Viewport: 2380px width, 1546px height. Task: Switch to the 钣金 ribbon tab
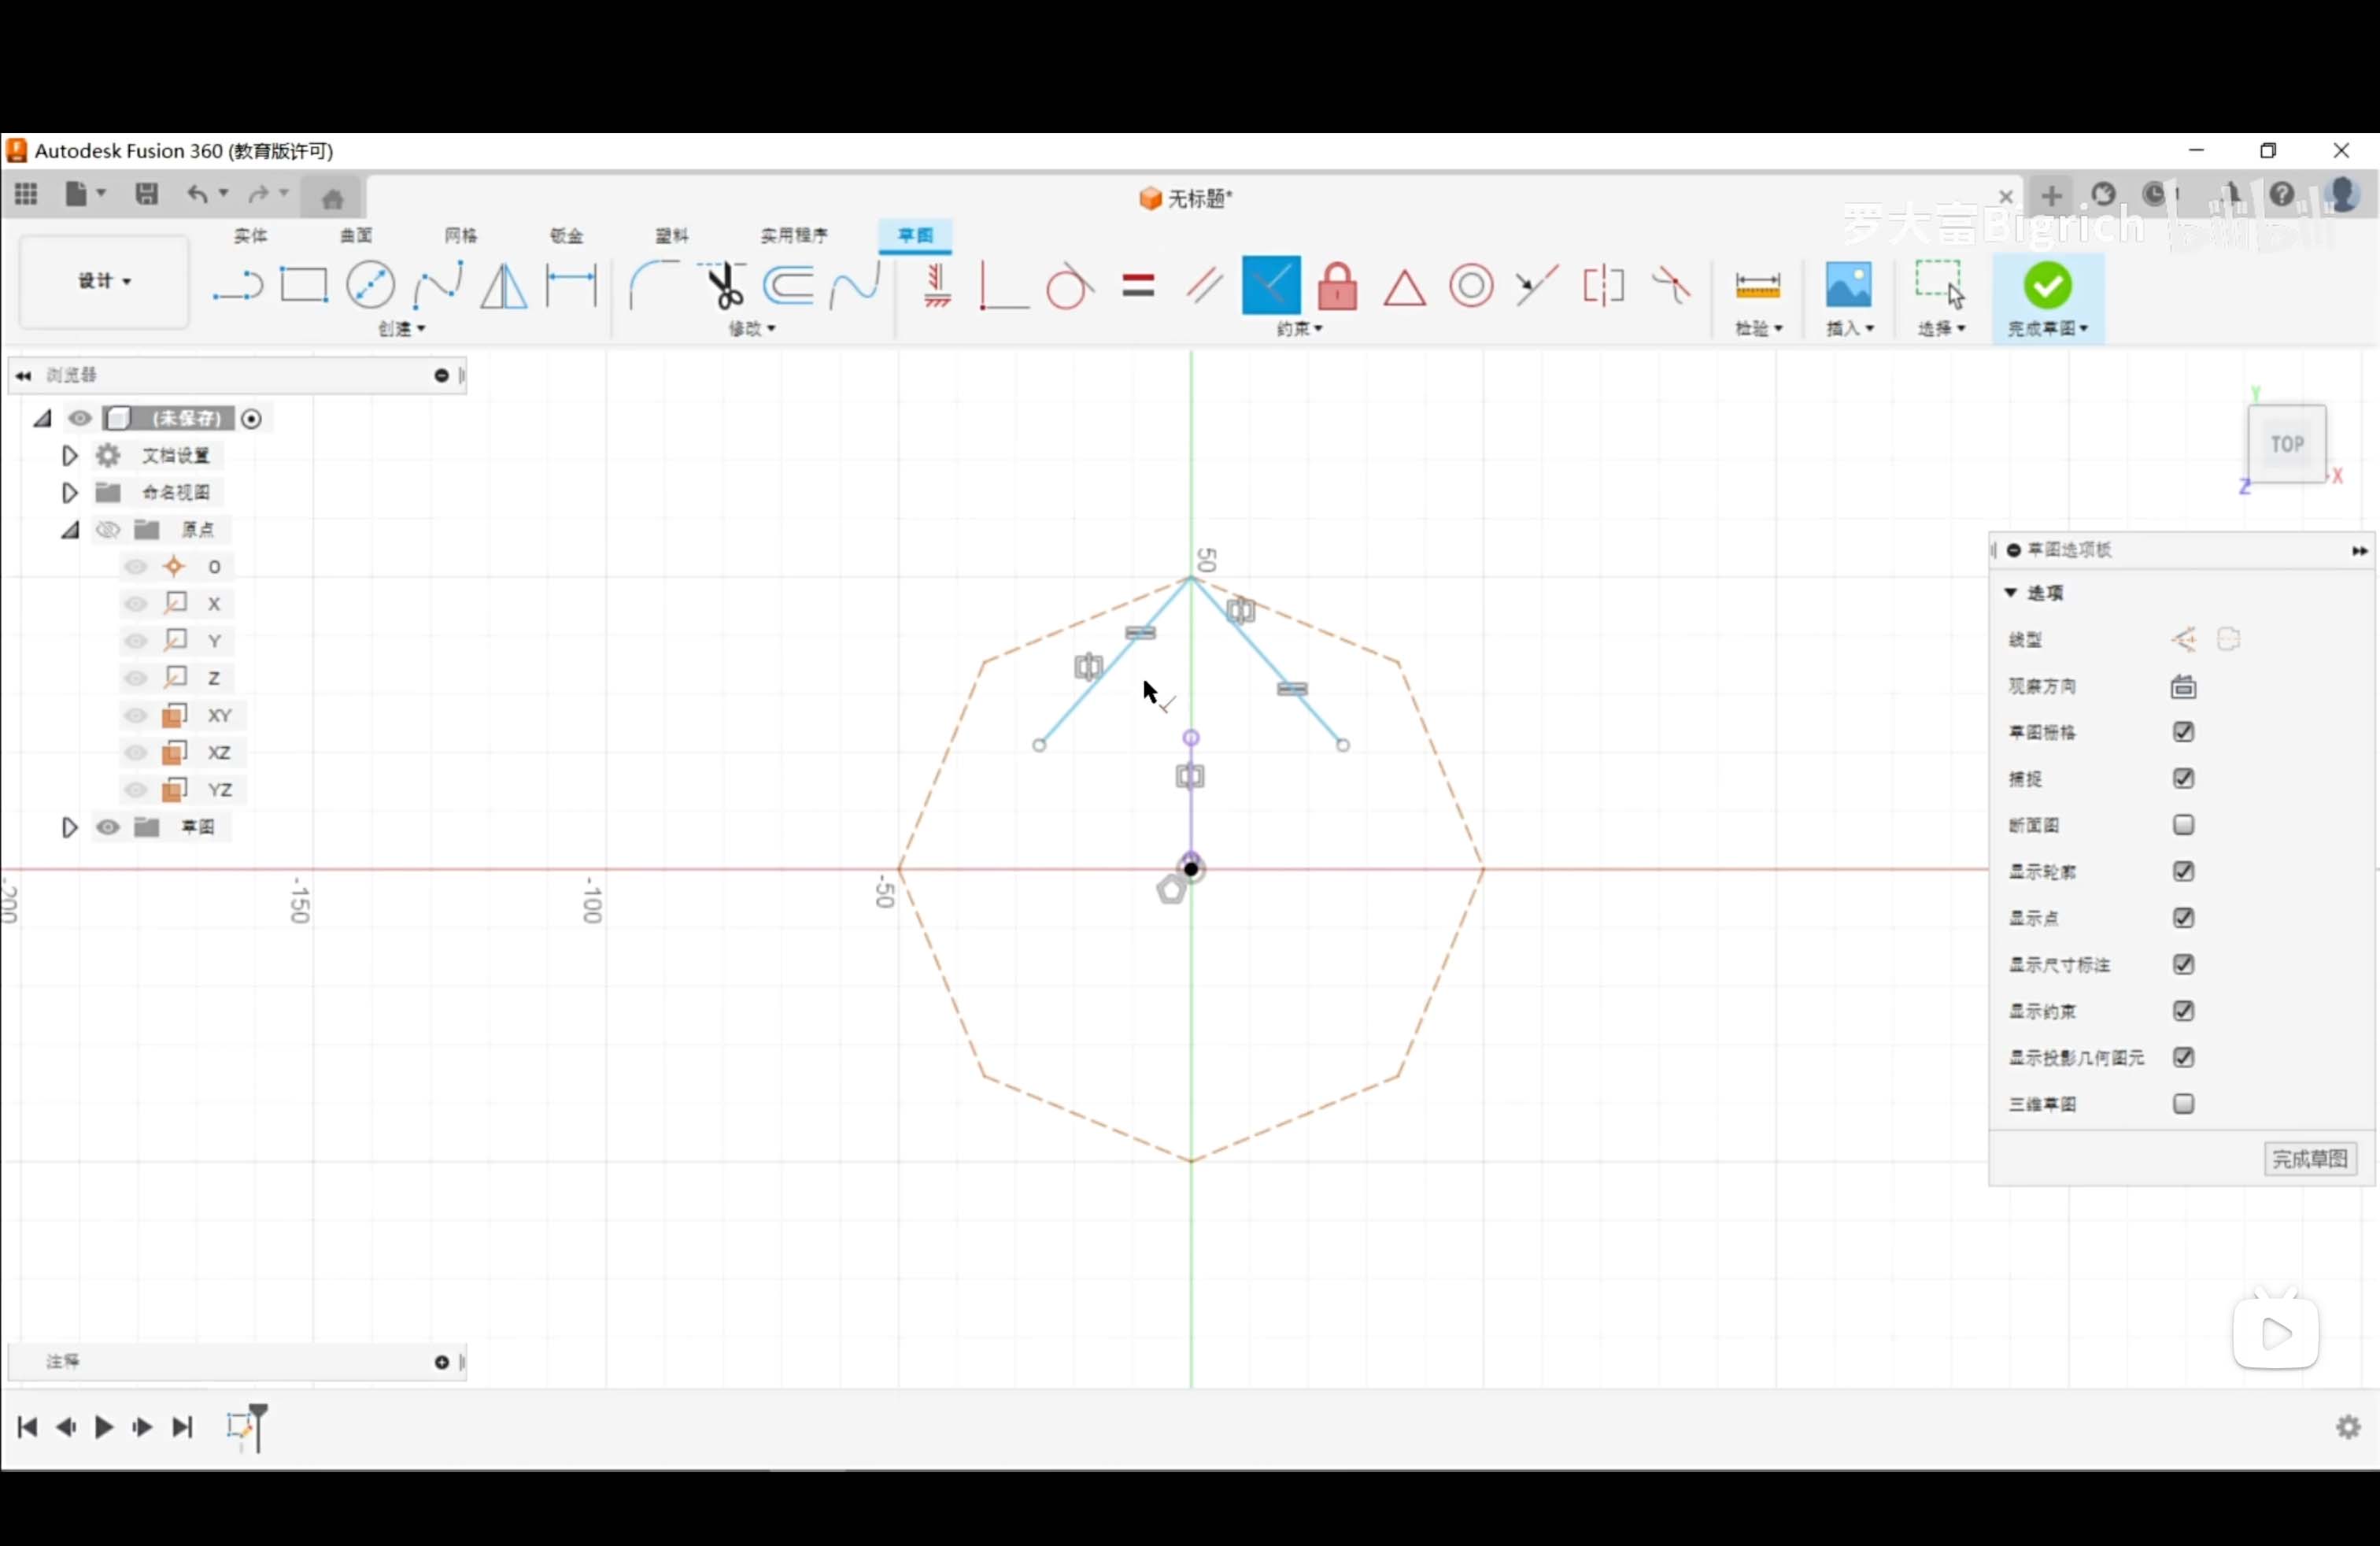pyautogui.click(x=566, y=236)
